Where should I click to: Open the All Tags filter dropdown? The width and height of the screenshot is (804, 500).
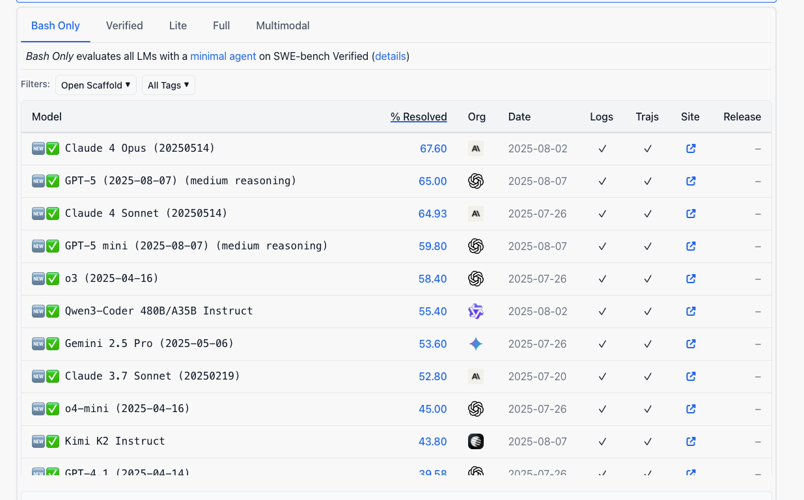click(x=169, y=85)
